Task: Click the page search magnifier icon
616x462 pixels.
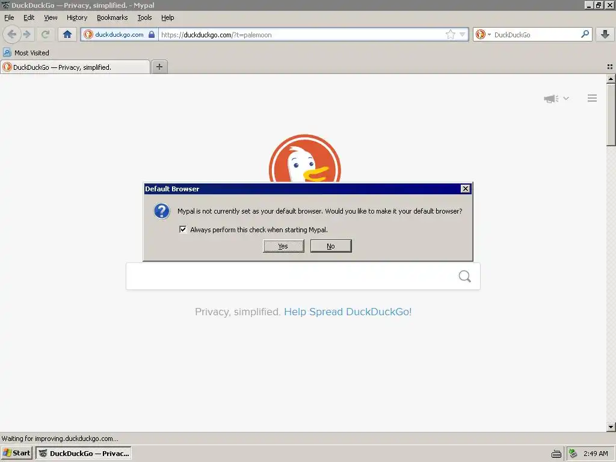Action: click(x=465, y=276)
